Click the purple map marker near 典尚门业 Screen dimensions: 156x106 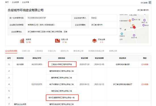(144, 20)
